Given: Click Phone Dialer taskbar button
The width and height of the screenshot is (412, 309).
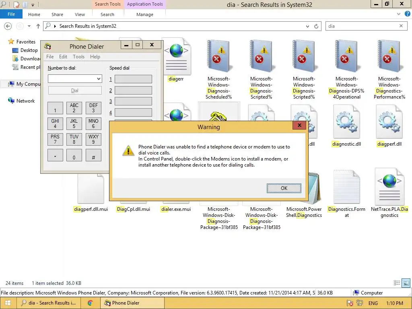Looking at the screenshot, I should (x=132, y=303).
